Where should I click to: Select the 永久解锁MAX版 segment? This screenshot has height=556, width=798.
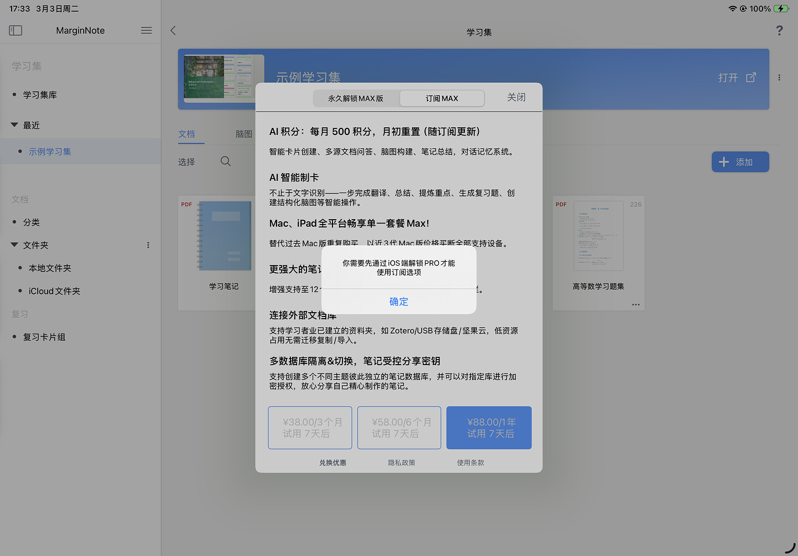pyautogui.click(x=356, y=98)
